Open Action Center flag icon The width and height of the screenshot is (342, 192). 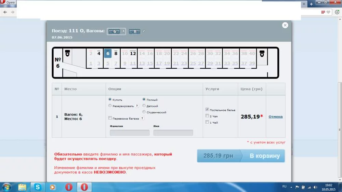[x=297, y=187]
